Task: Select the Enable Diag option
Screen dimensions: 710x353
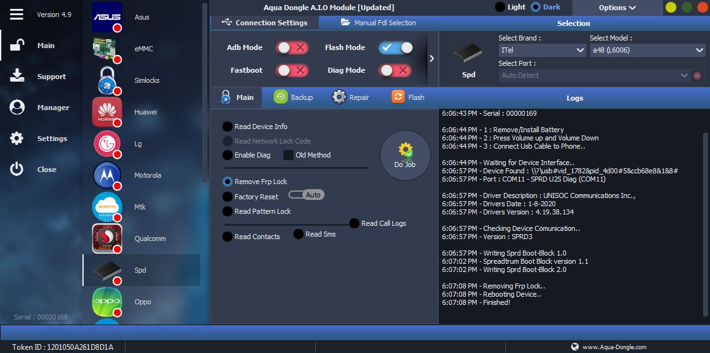Action: pos(228,155)
